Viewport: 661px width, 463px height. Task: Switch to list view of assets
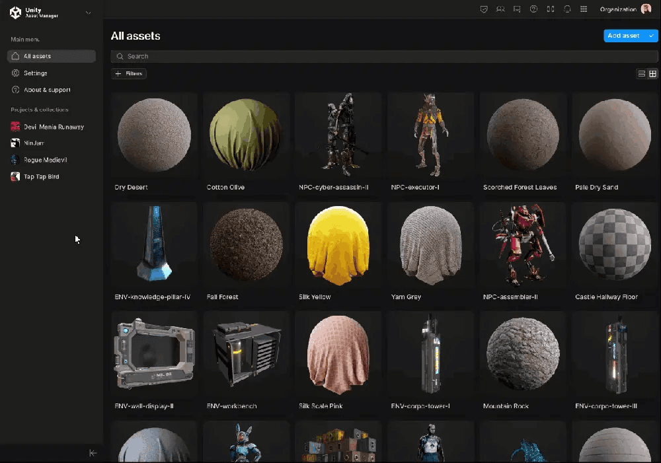pos(641,73)
